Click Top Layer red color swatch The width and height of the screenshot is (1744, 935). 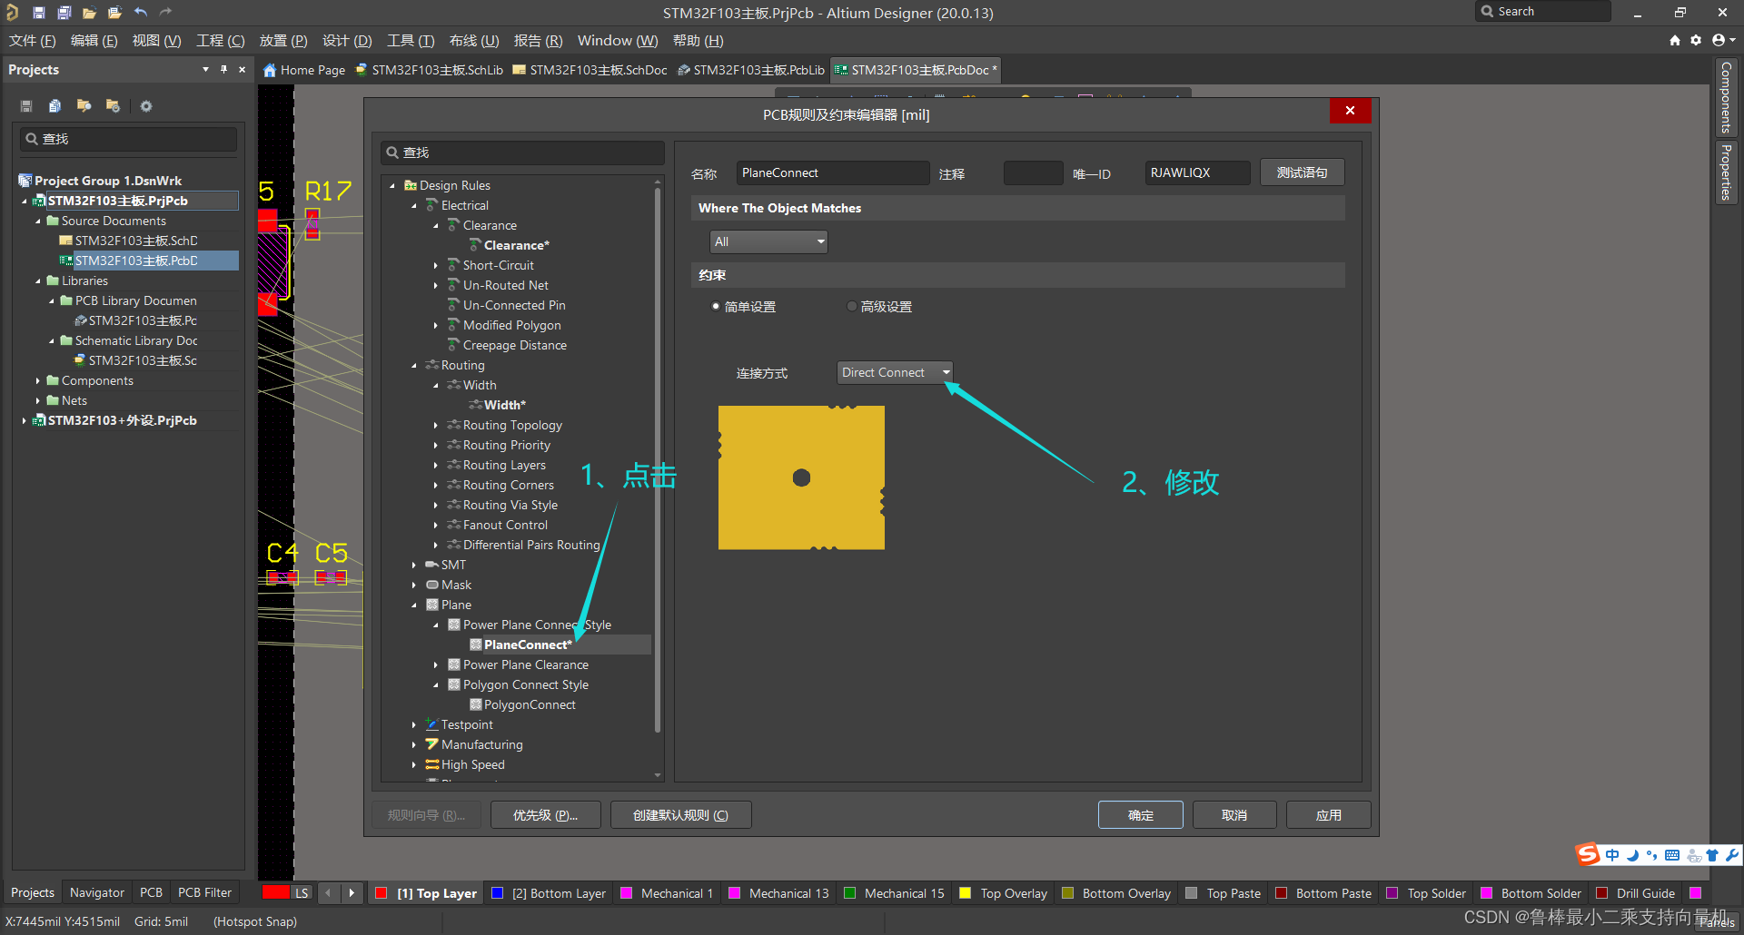[x=381, y=893]
